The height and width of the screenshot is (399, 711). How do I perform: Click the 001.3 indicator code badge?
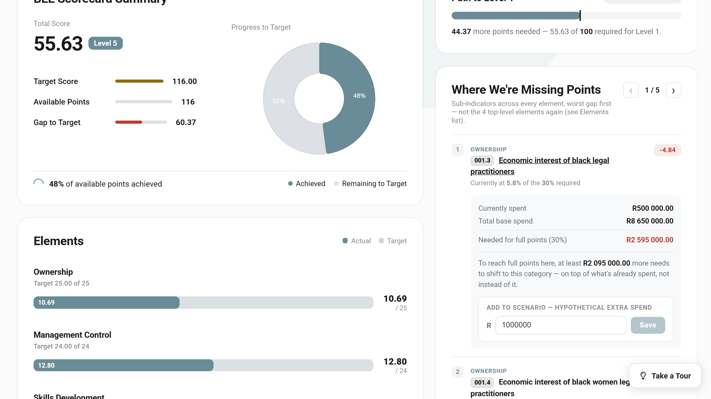pyautogui.click(x=482, y=161)
